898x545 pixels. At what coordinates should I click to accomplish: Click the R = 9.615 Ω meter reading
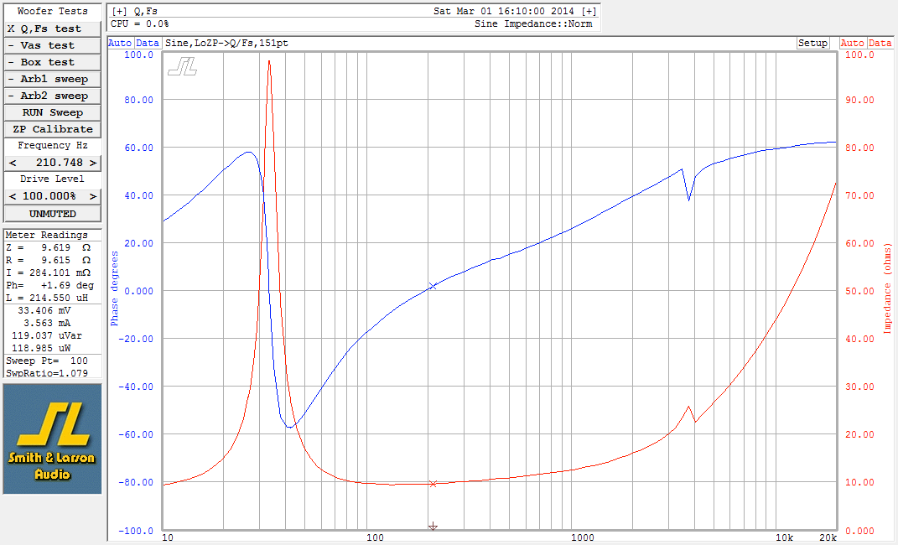pyautogui.click(x=49, y=260)
